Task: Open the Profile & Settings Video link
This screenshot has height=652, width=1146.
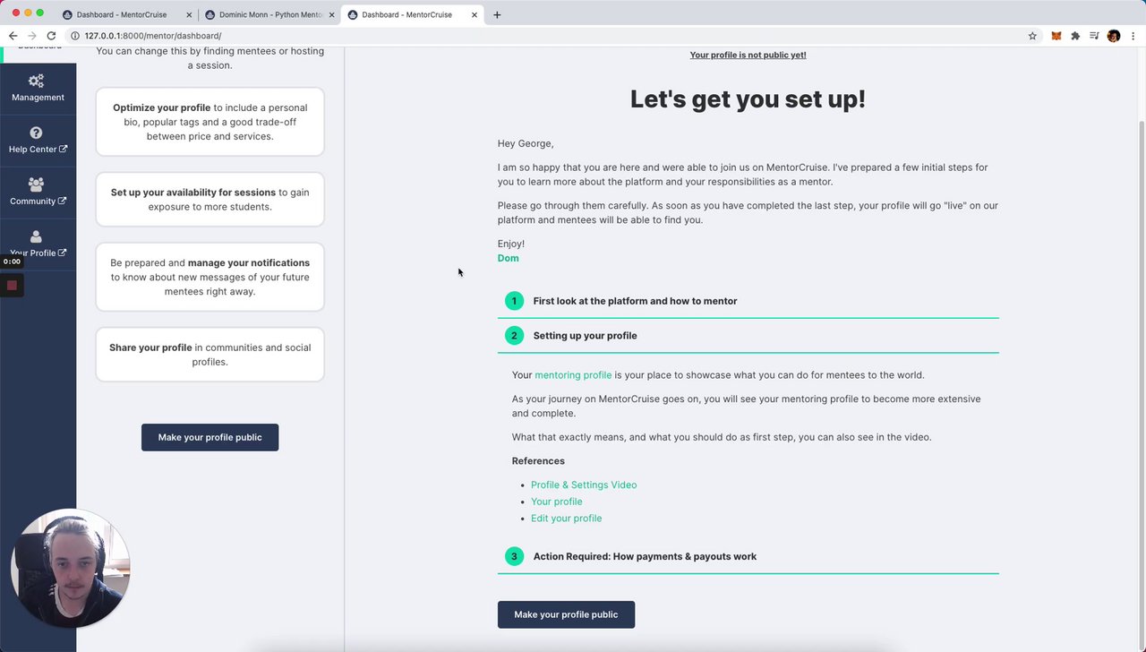Action: point(584,485)
